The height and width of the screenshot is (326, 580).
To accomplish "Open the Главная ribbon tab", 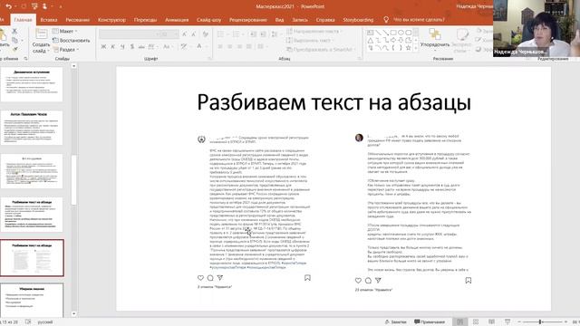I will 23,20.
